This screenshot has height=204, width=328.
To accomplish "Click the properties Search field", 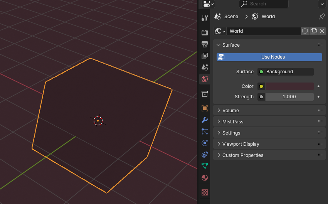I will click(x=264, y=4).
